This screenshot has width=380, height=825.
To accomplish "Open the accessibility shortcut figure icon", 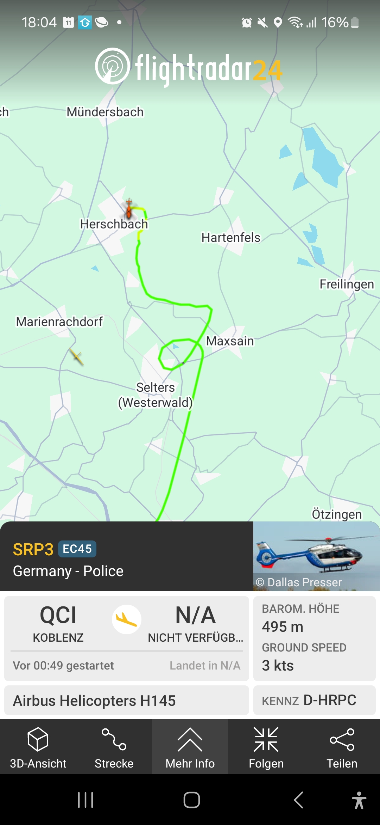I will [x=359, y=800].
